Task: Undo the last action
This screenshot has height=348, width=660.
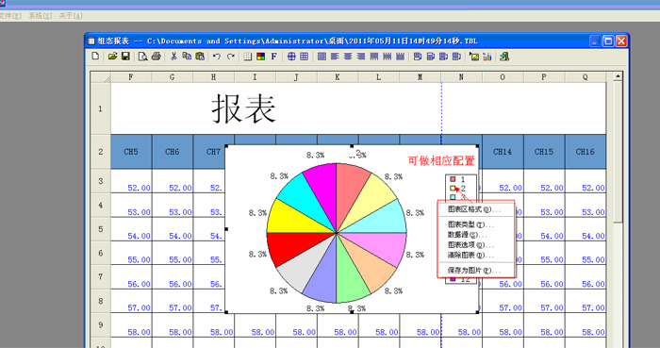Action: click(217, 56)
